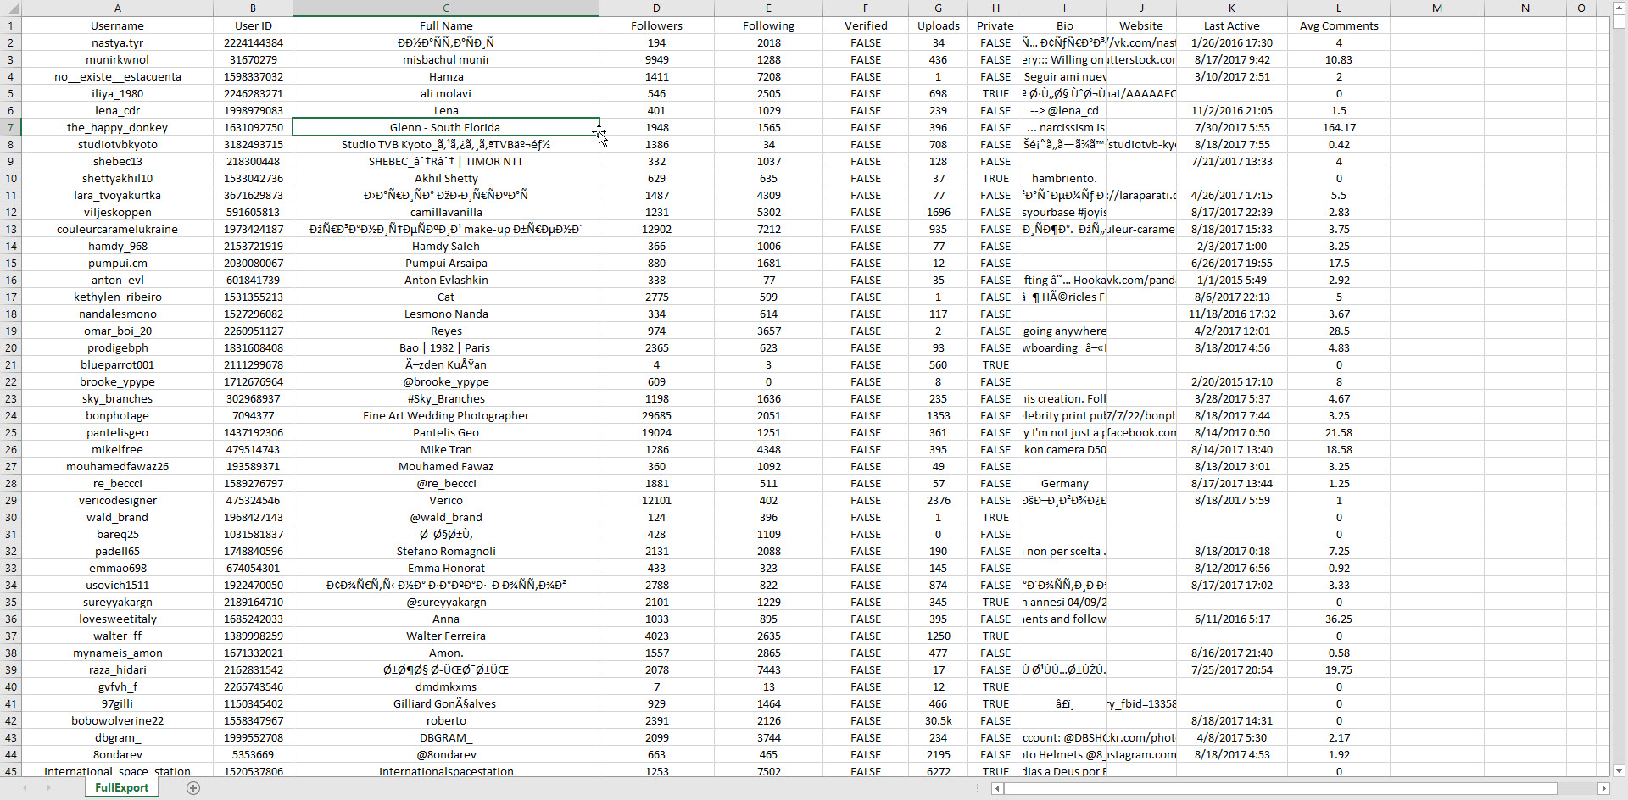Select cell 'Pantelis Geo'
Image resolution: width=1628 pixels, height=800 pixels.
point(446,432)
